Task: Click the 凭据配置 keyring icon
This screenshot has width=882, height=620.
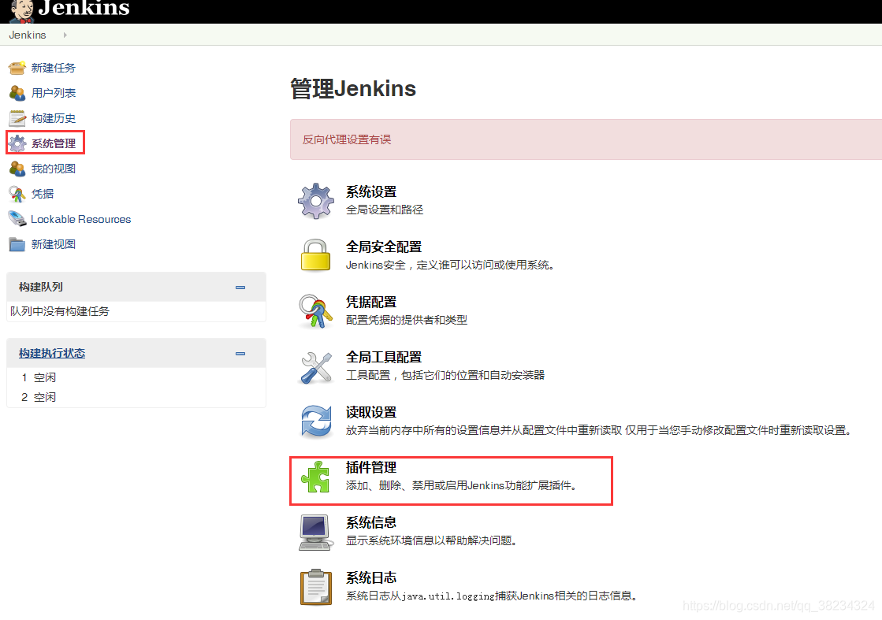Action: tap(315, 311)
